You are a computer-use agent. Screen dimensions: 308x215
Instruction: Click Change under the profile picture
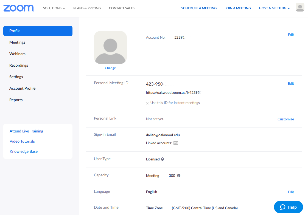110,68
